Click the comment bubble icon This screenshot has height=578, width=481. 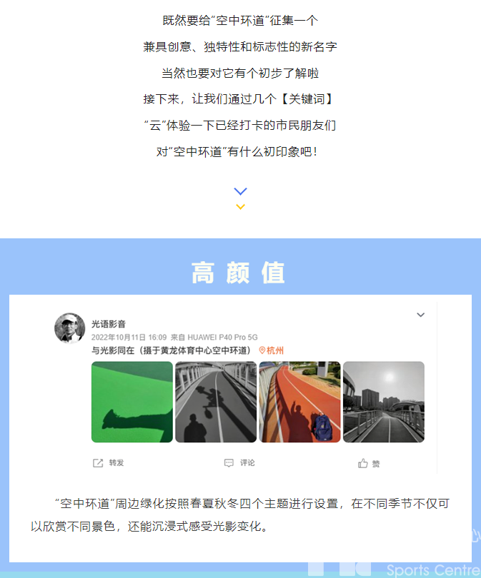point(229,463)
